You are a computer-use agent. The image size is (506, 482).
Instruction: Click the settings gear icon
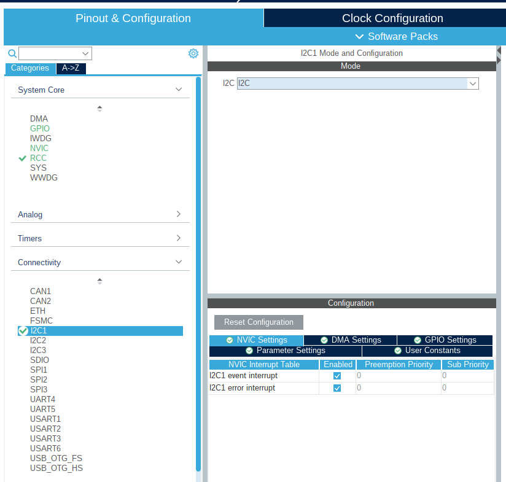point(193,53)
